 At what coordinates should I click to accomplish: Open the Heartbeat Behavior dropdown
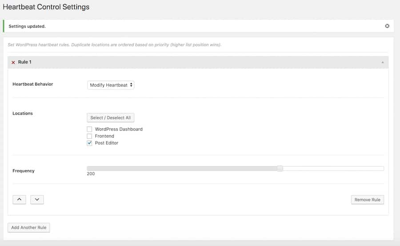[111, 85]
